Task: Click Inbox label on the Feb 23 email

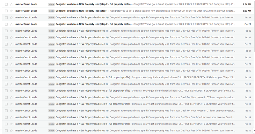Action: pos(51,17)
